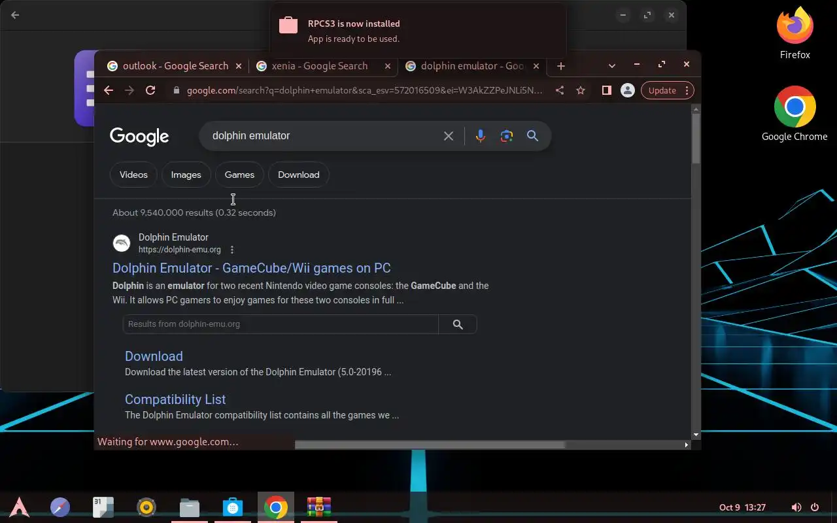Open the Google Chrome desktop shortcut
Viewport: 837px width, 523px height.
pyautogui.click(x=794, y=114)
